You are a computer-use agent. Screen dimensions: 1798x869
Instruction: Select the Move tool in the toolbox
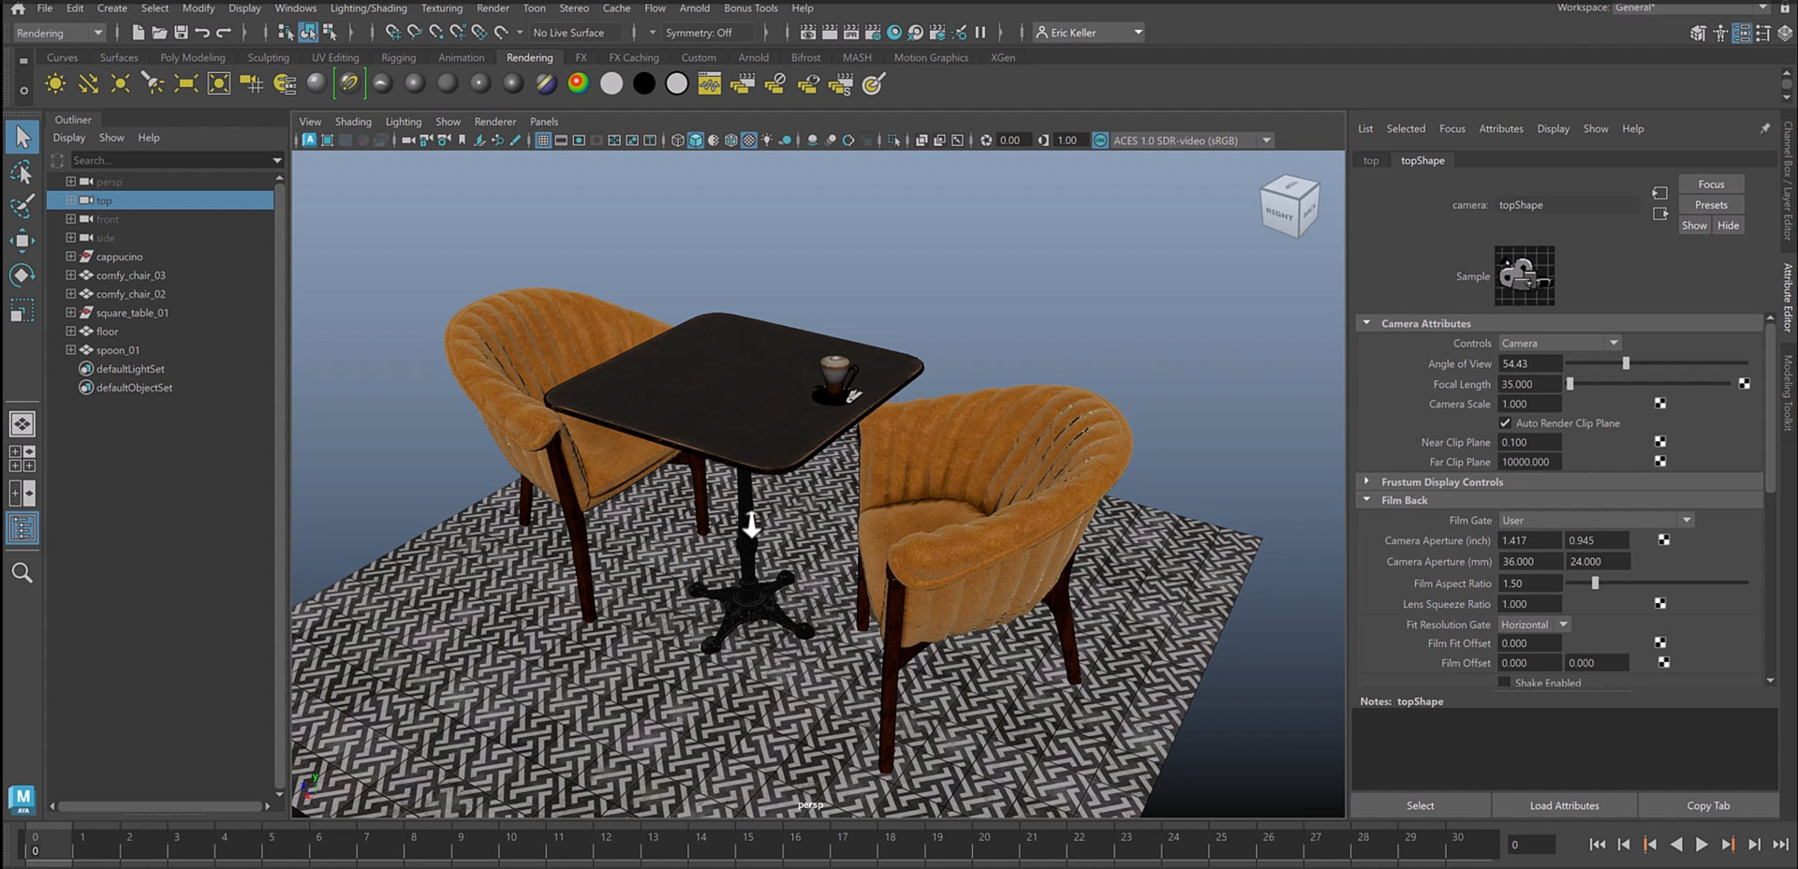tap(22, 241)
